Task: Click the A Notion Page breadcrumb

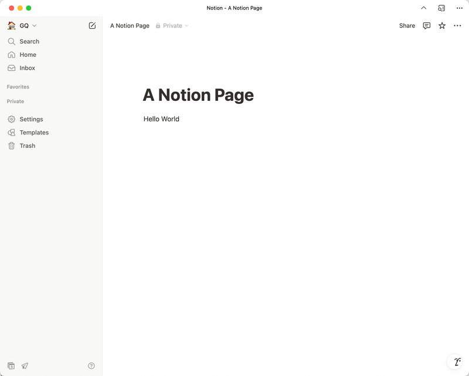Action: [130, 26]
